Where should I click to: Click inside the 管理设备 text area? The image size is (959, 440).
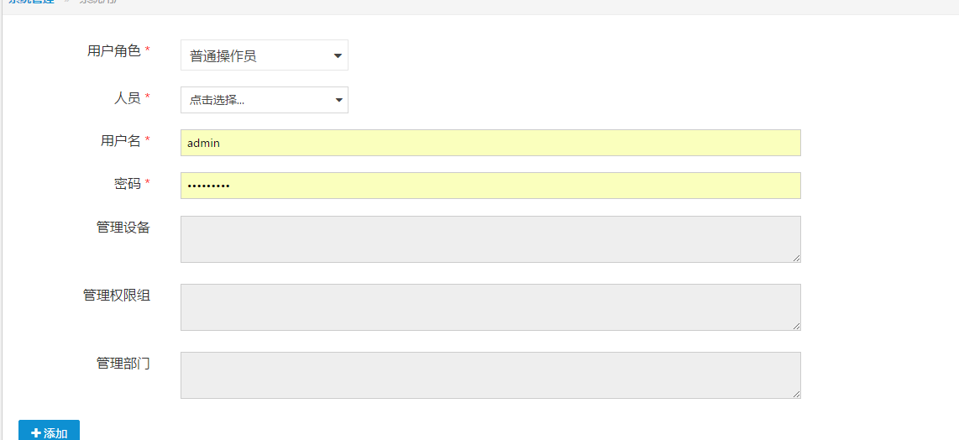[x=490, y=239]
